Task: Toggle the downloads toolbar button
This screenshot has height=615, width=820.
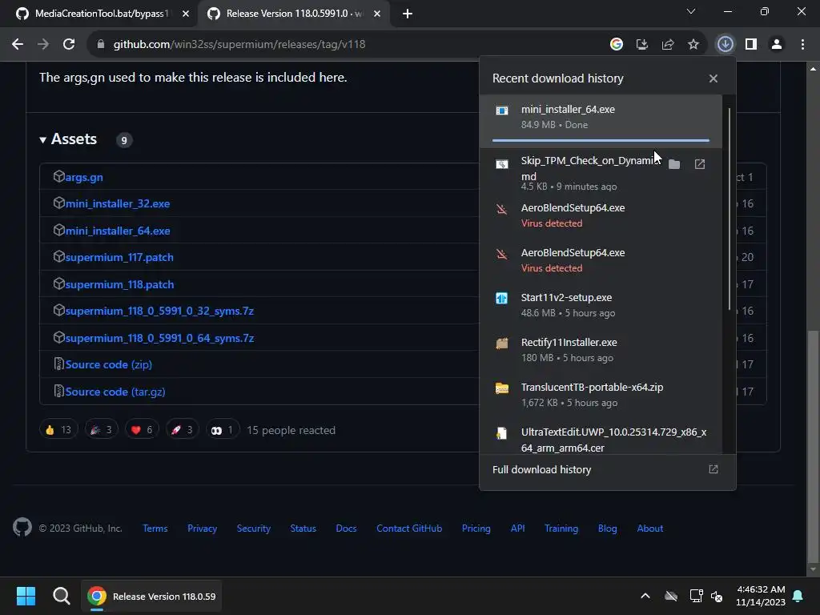Action: tap(726, 45)
